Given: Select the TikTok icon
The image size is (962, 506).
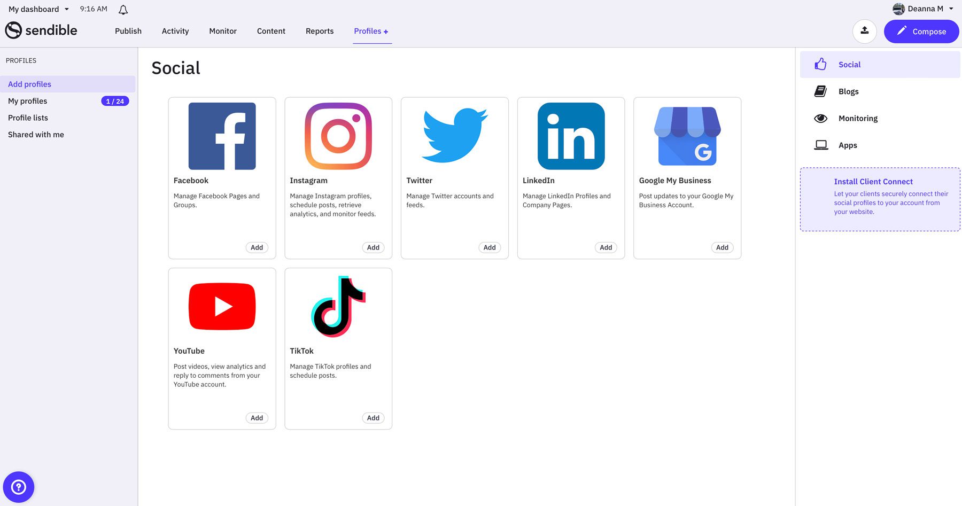Looking at the screenshot, I should [338, 306].
